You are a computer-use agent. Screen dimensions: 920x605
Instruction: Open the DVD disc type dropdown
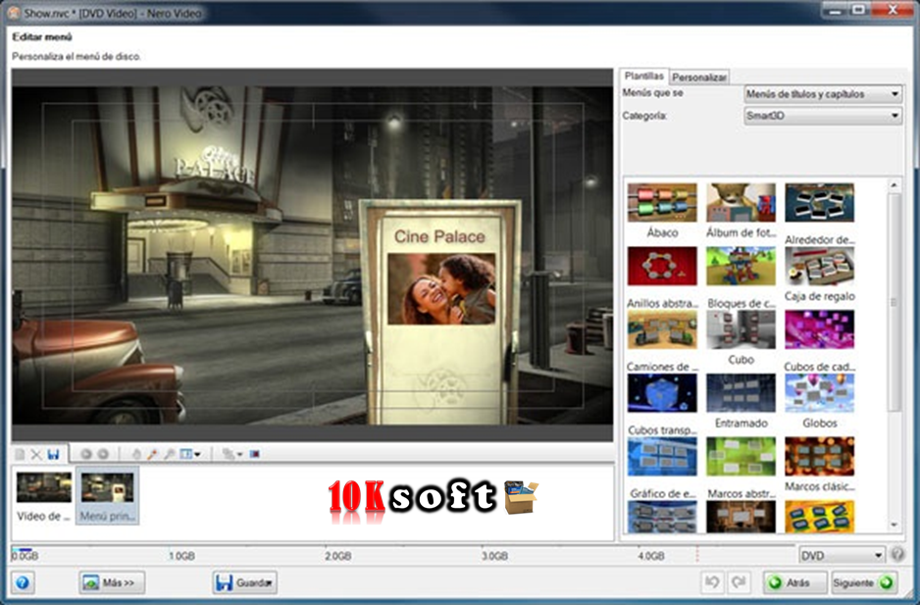842,555
